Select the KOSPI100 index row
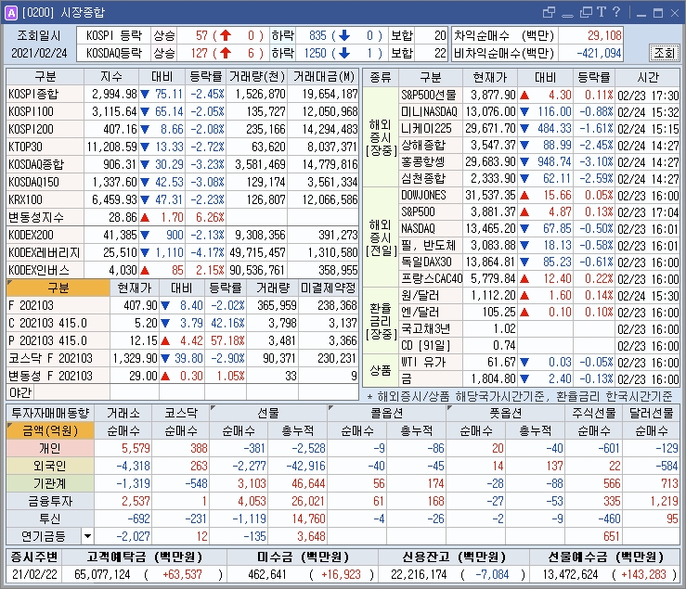686x589 pixels. point(183,111)
